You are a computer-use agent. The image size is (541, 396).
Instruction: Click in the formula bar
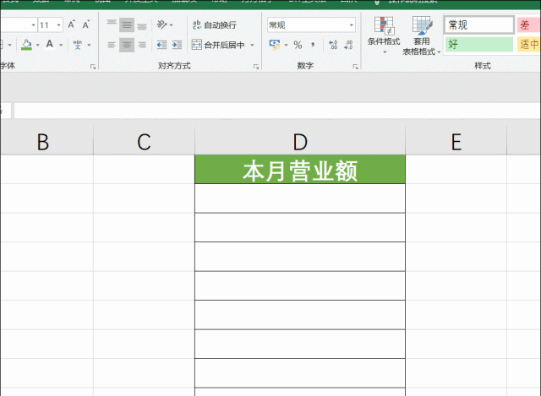click(276, 111)
